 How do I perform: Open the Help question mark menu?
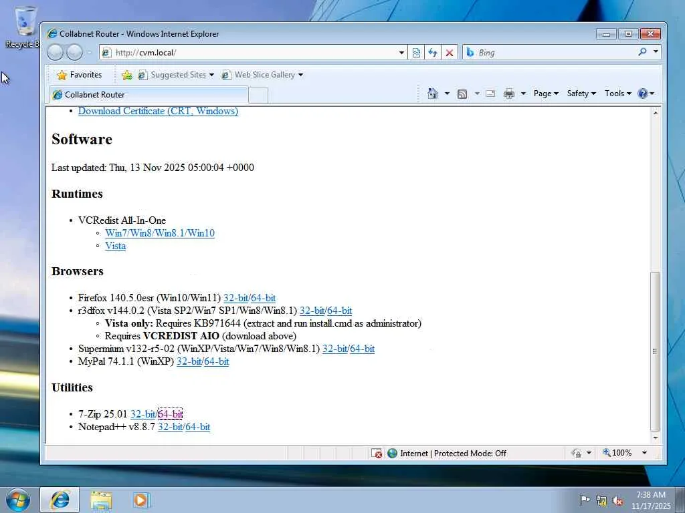pyautogui.click(x=646, y=94)
